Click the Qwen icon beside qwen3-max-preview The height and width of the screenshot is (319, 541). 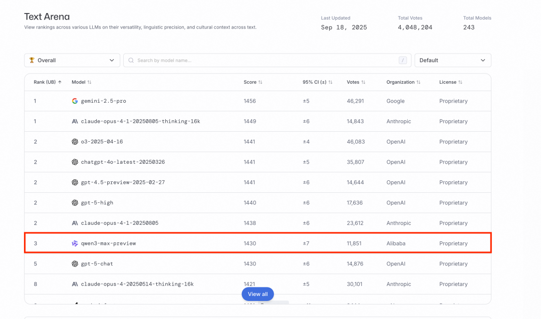[x=75, y=243]
